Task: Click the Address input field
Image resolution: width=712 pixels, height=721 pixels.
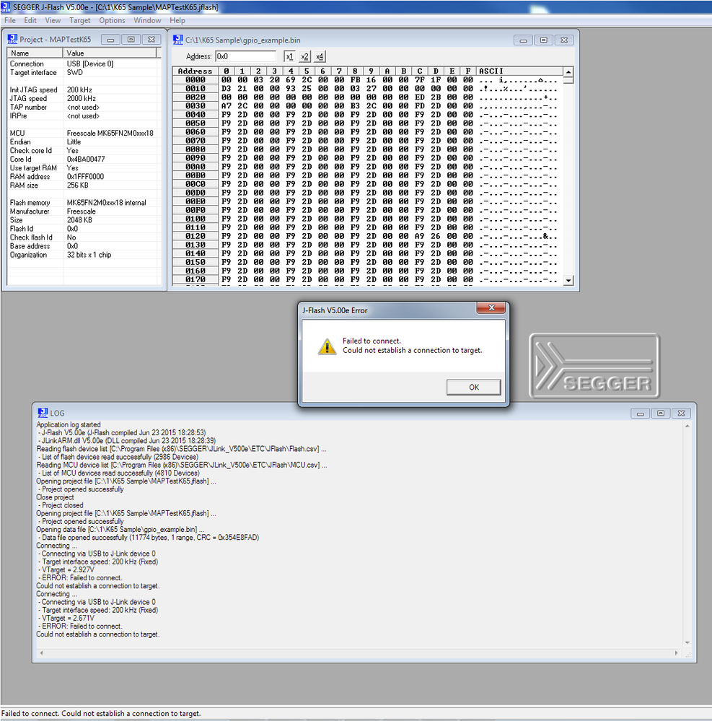Action: (x=245, y=56)
